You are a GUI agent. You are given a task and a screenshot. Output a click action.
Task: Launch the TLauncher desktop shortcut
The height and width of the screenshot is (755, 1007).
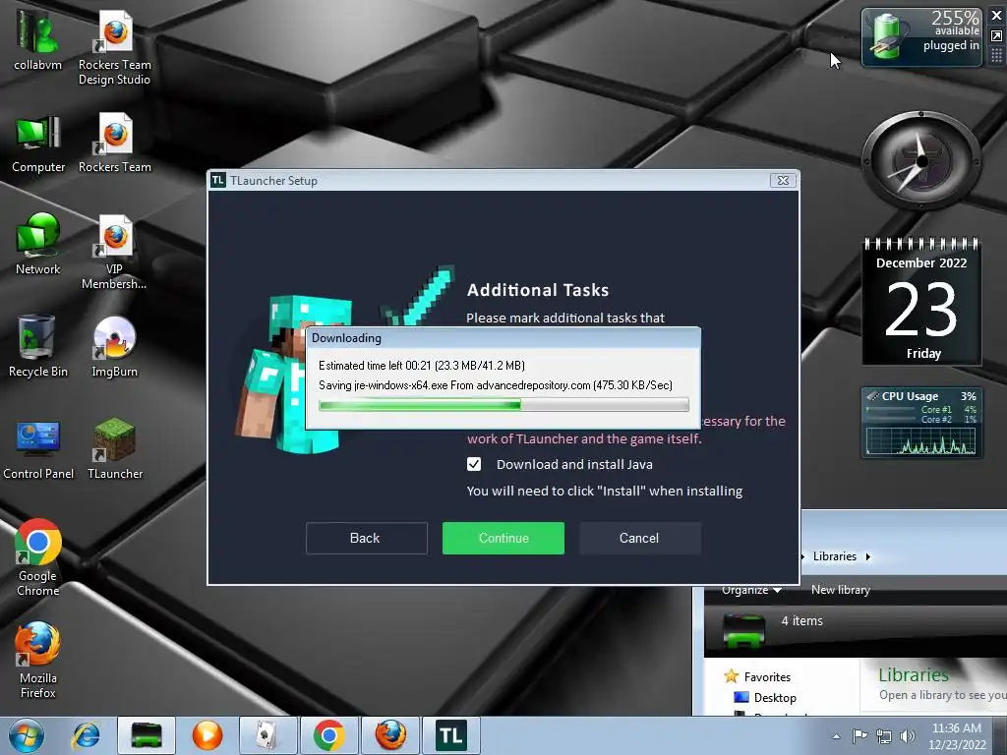pyautogui.click(x=114, y=448)
